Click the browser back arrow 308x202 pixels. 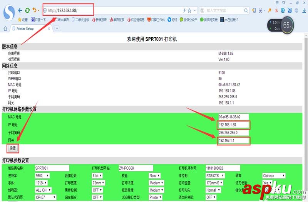click(20, 10)
